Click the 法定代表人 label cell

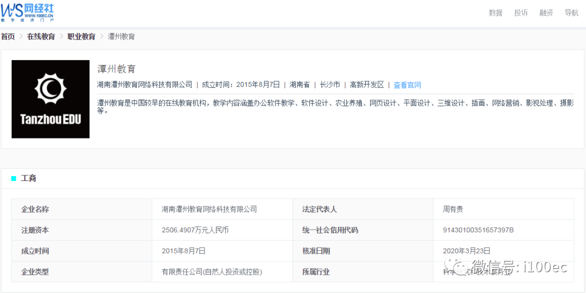363,209
